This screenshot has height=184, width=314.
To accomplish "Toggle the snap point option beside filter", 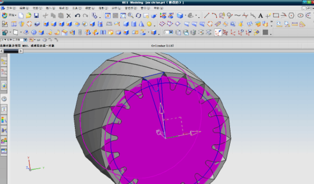I will (31, 40).
